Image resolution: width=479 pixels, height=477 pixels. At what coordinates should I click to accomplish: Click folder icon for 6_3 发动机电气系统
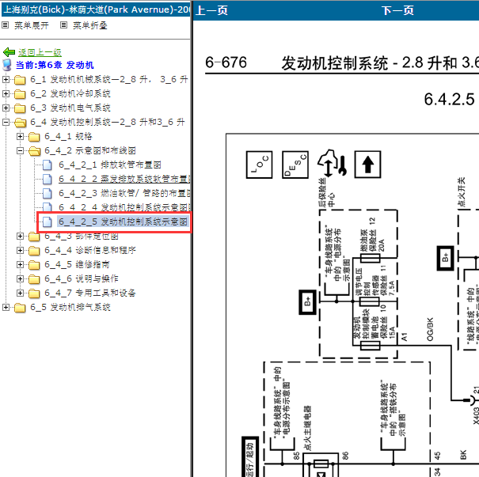(x=20, y=108)
